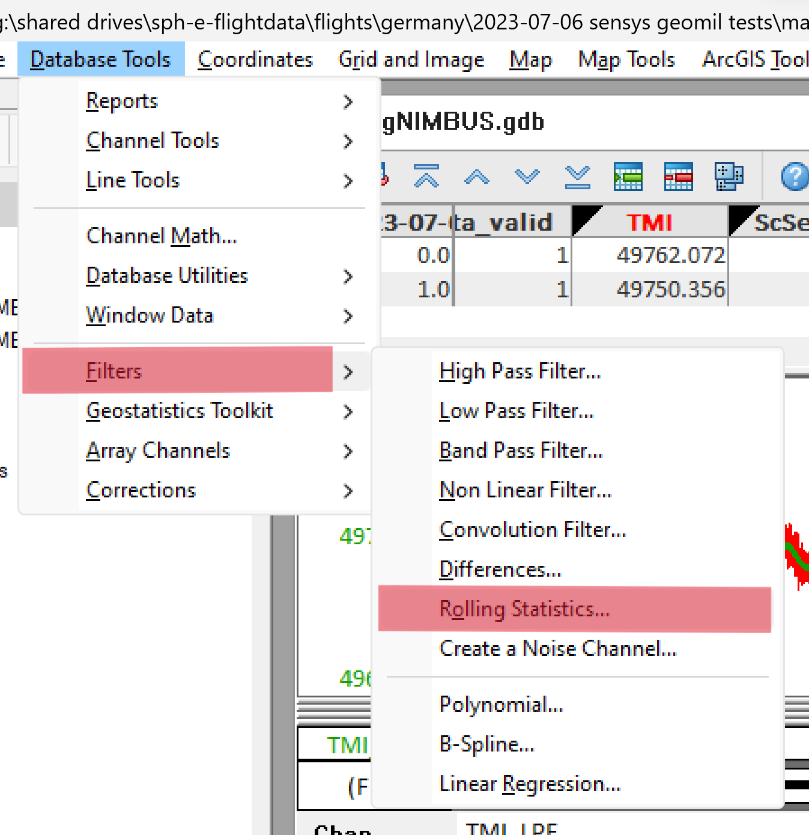Jump to first line with the top-arrow icon
This screenshot has width=809, height=835.
point(426,177)
